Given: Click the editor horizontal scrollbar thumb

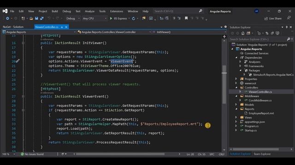Looking at the screenshot, I should pyautogui.click(x=120, y=154).
